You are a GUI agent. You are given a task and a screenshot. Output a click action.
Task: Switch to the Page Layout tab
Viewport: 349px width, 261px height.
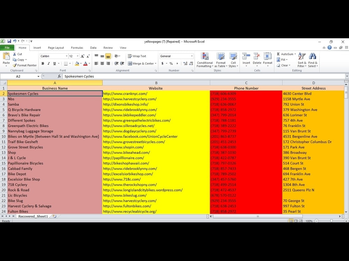[56, 48]
